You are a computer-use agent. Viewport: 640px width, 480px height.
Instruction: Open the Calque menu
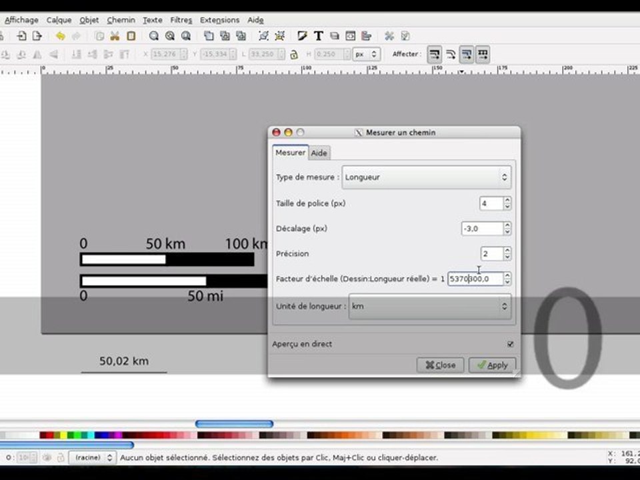tap(59, 20)
